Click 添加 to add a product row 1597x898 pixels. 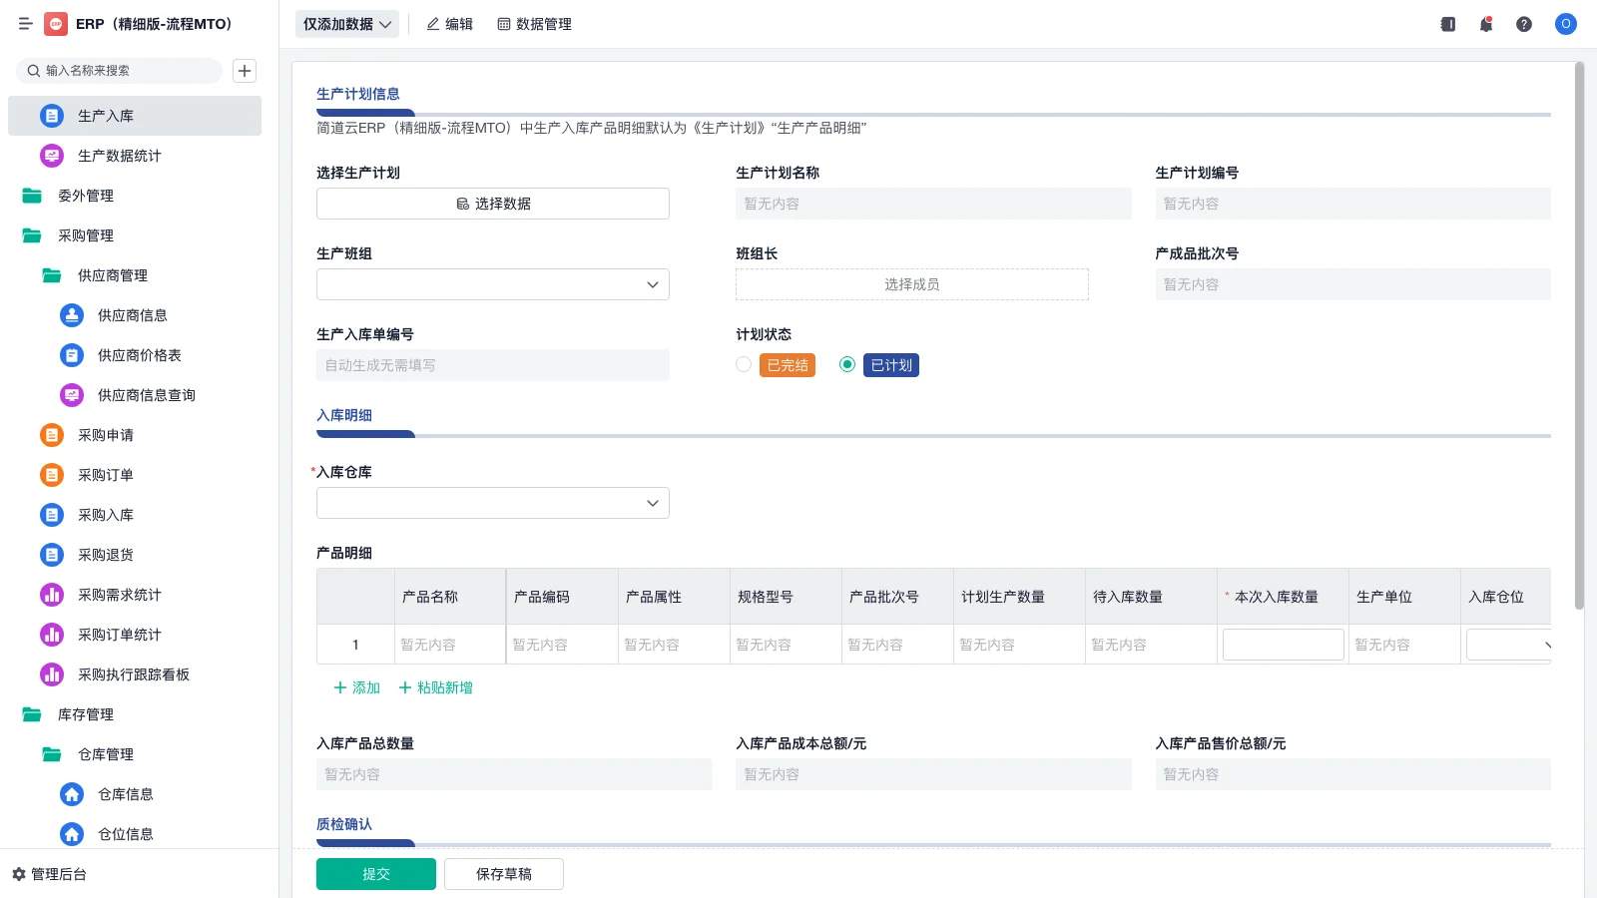[x=356, y=687]
